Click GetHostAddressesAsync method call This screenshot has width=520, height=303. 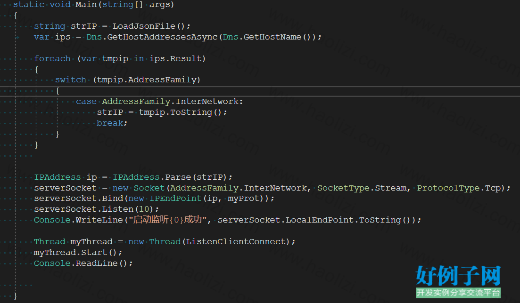tap(162, 37)
